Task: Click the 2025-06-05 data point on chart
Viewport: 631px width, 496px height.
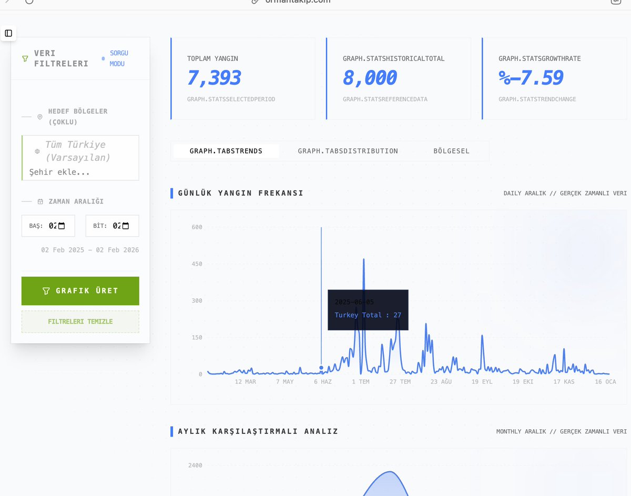Action: coord(321,368)
